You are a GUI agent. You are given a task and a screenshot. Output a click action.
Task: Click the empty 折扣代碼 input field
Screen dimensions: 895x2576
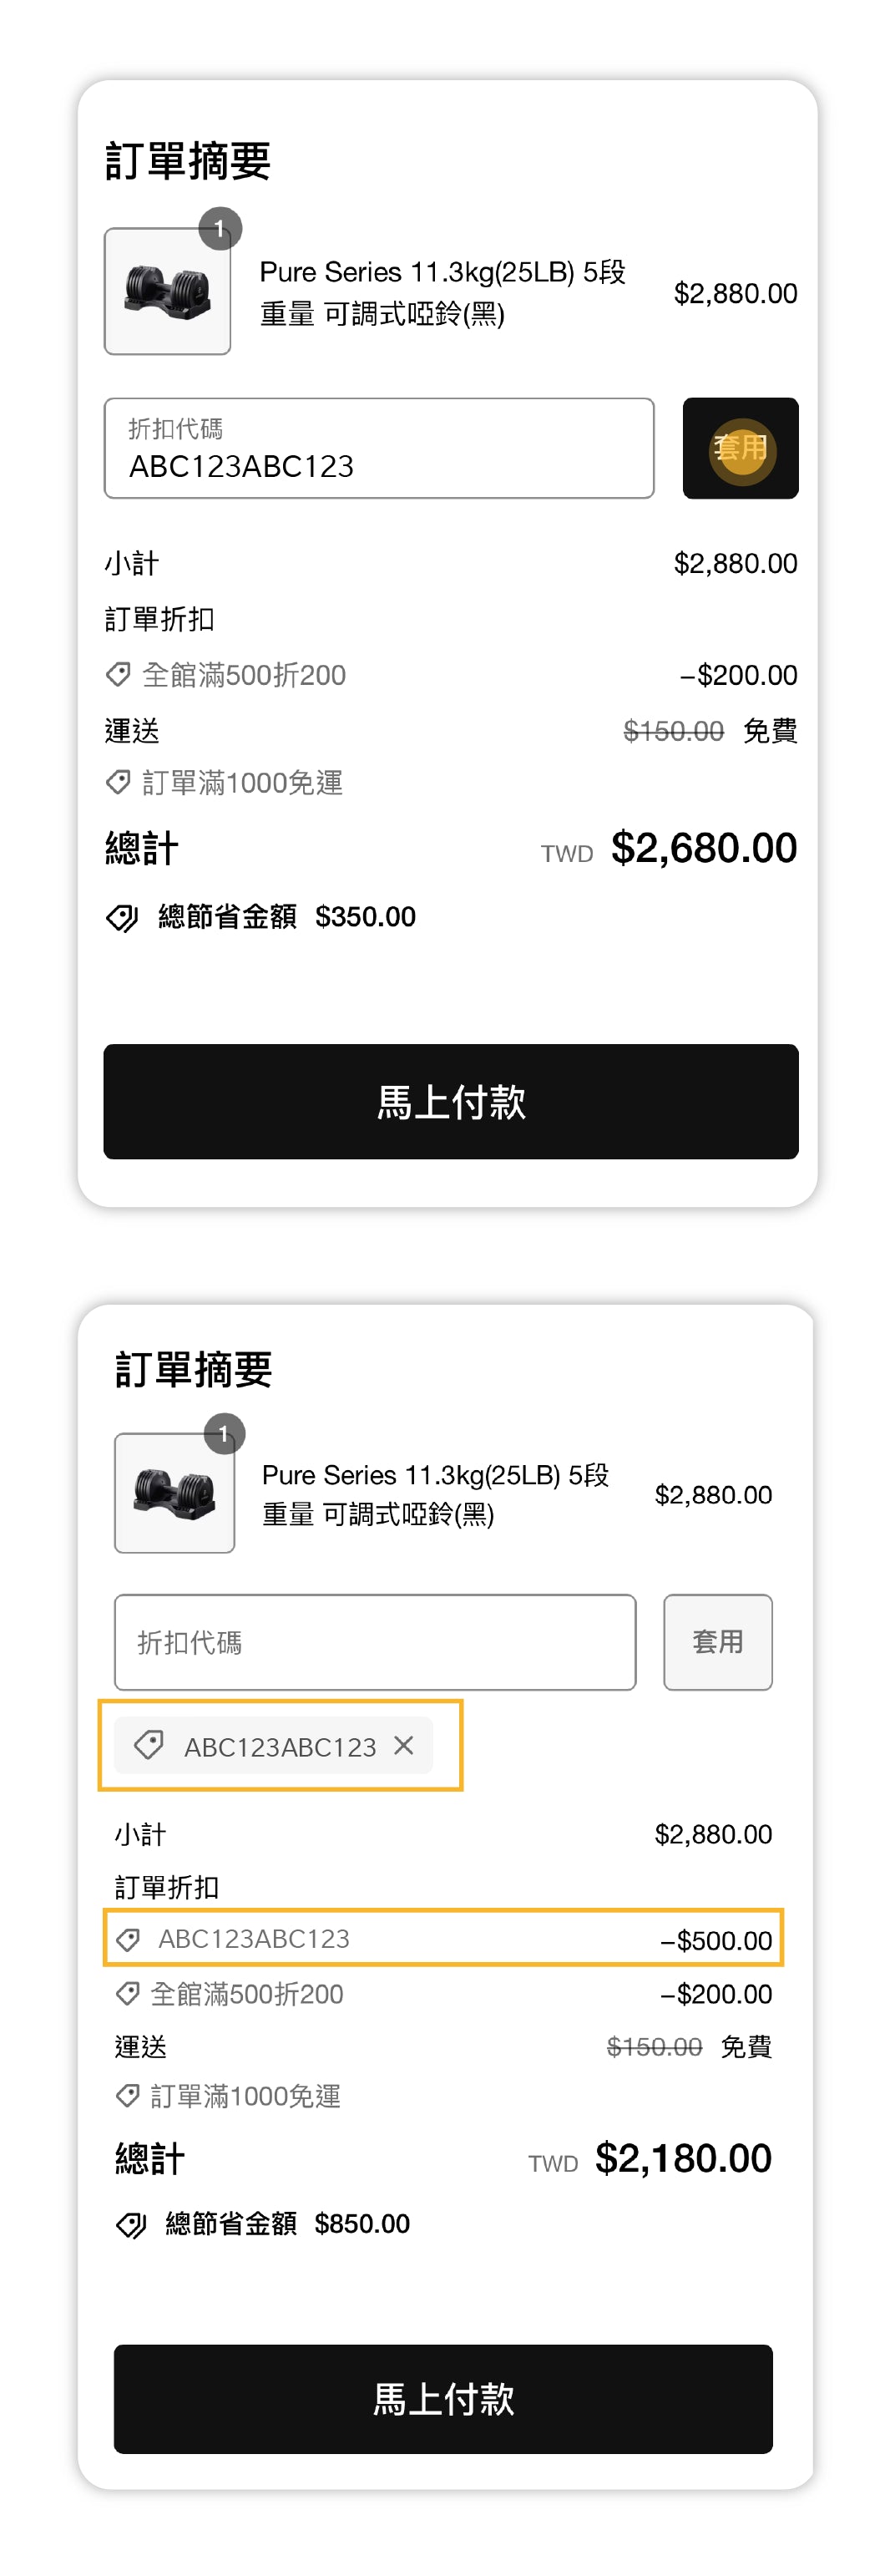(374, 1642)
